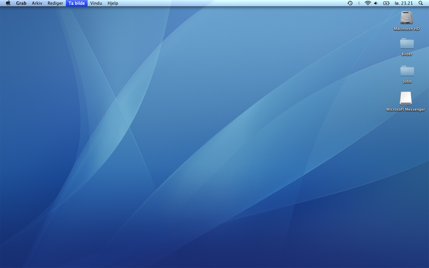The image size is (429, 268).
Task: Click the clock showing lø. 23.21
Action: coord(404,3)
